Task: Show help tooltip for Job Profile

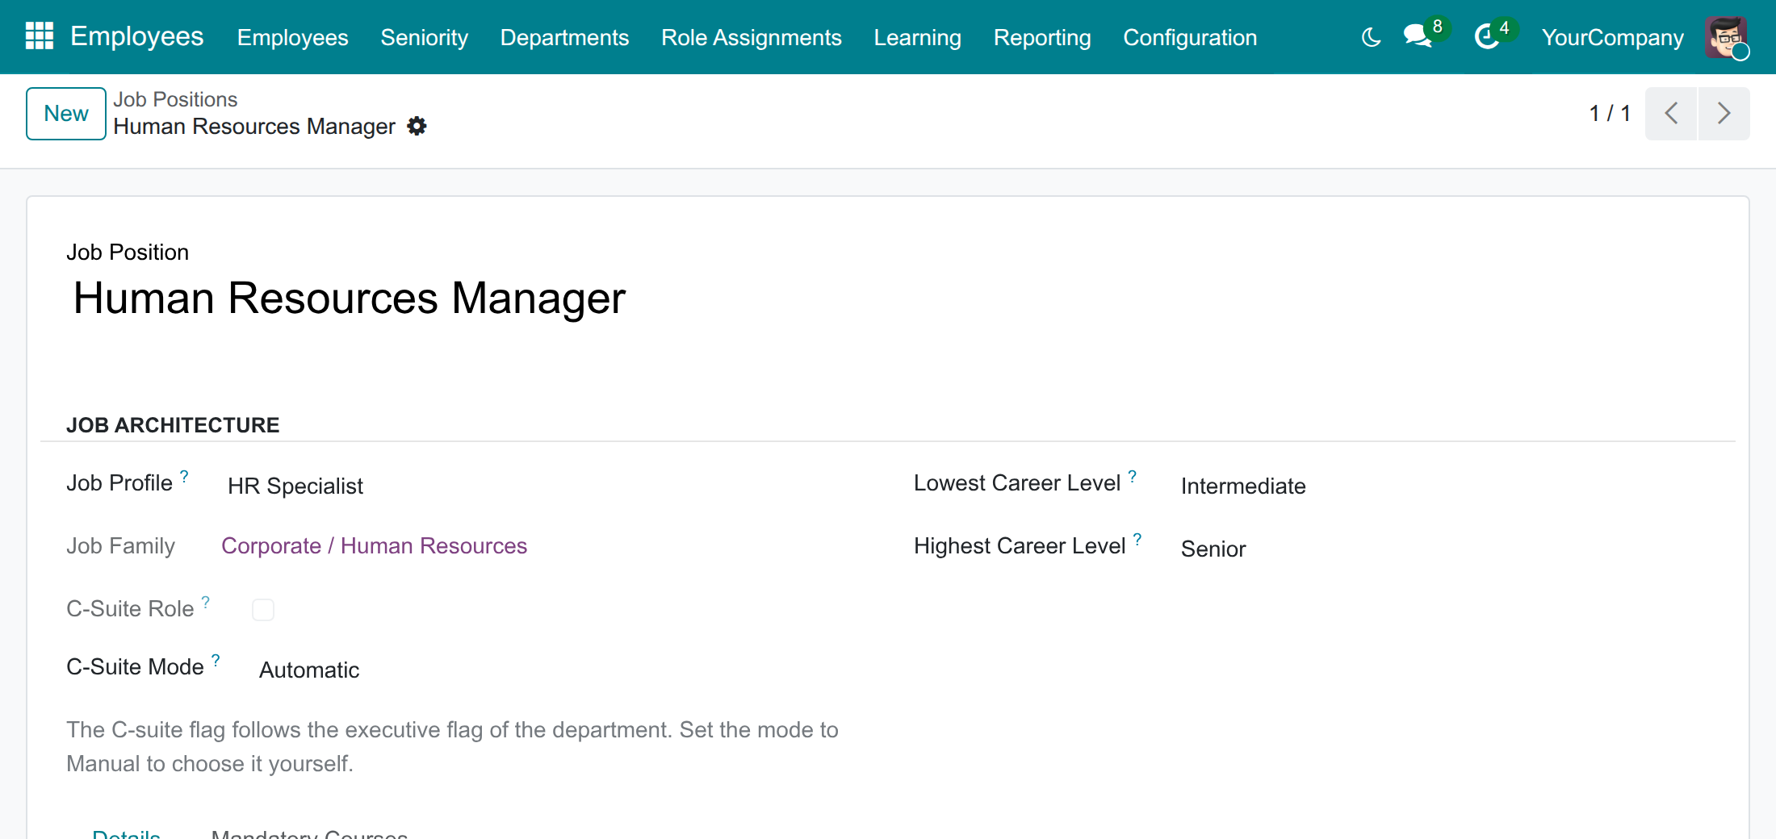Action: (184, 476)
